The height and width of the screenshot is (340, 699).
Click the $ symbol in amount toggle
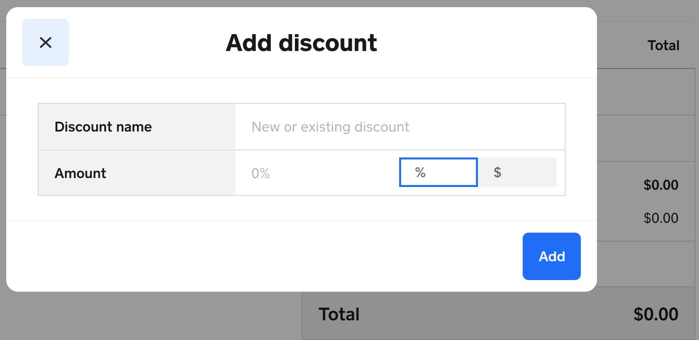coord(497,172)
